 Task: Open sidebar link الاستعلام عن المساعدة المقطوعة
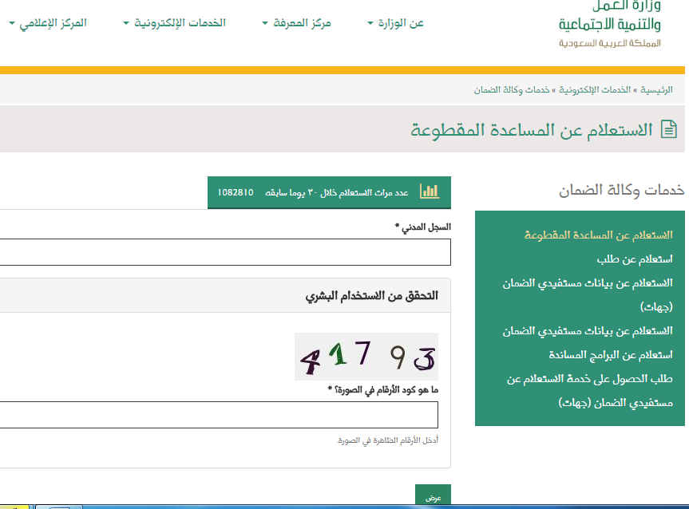tap(599, 235)
